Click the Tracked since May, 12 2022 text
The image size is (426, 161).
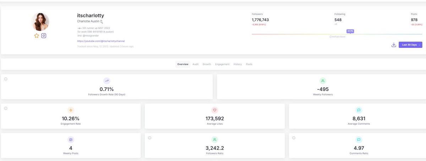click(105, 46)
